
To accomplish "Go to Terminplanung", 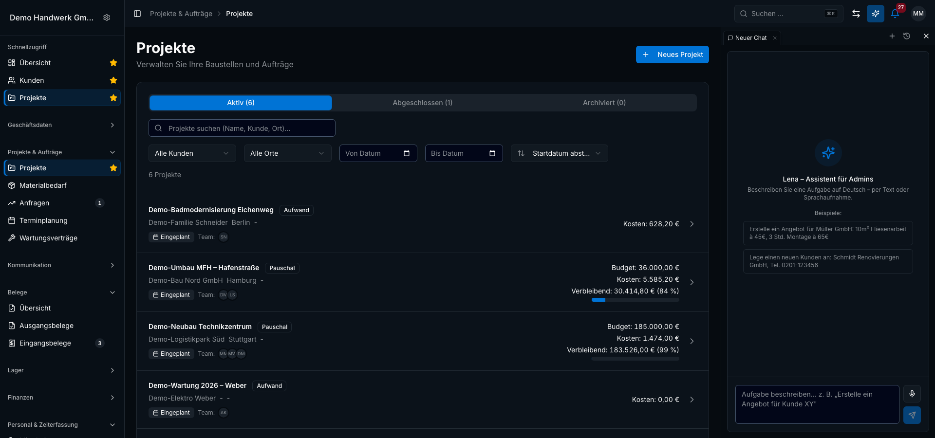I will click(62, 220).
